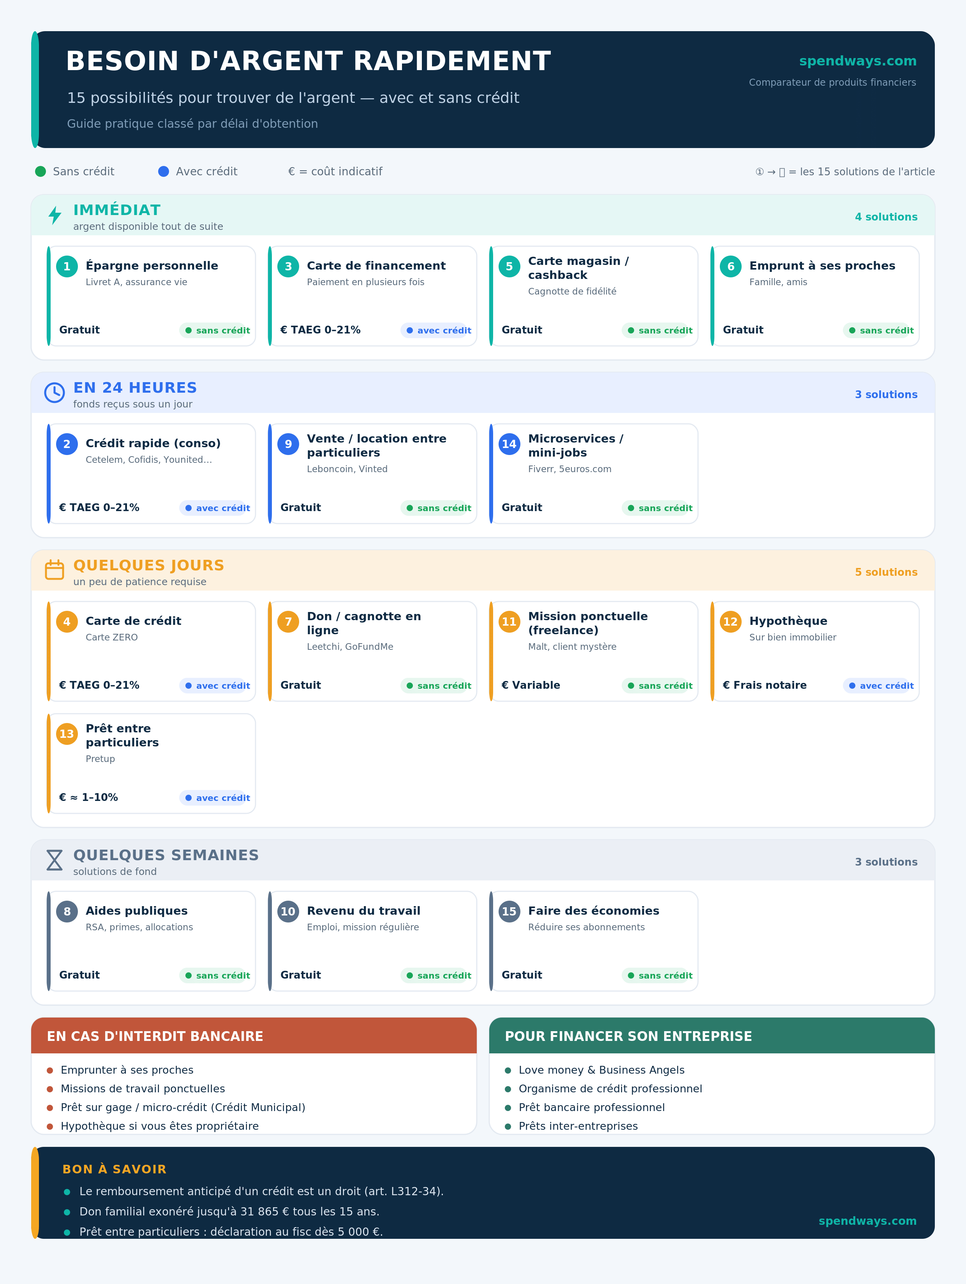Screen dimensions: 966x1284
Task: Click '€ TAEG 0–21%' on Crédit rapide card
Action: click(99, 507)
